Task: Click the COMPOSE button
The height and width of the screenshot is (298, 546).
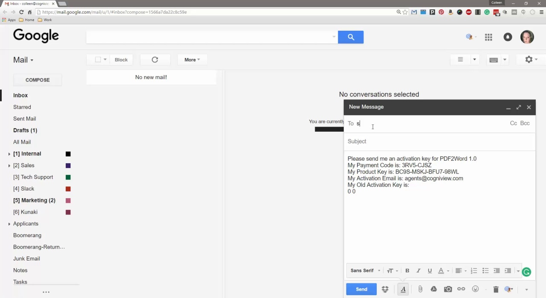Action: click(38, 80)
